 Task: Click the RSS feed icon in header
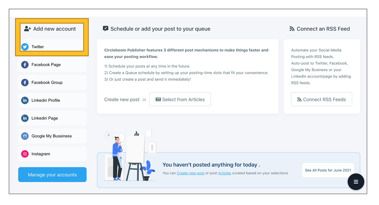coord(292,29)
